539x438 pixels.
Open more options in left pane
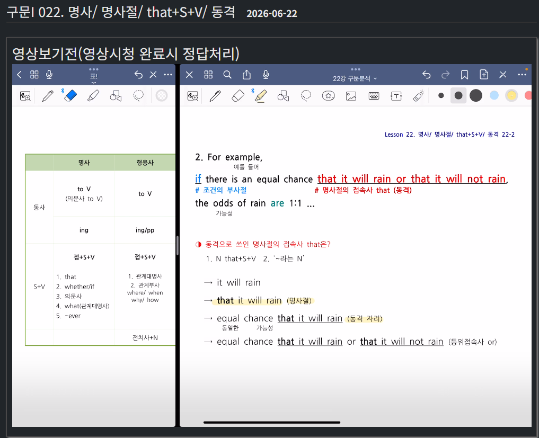[168, 75]
